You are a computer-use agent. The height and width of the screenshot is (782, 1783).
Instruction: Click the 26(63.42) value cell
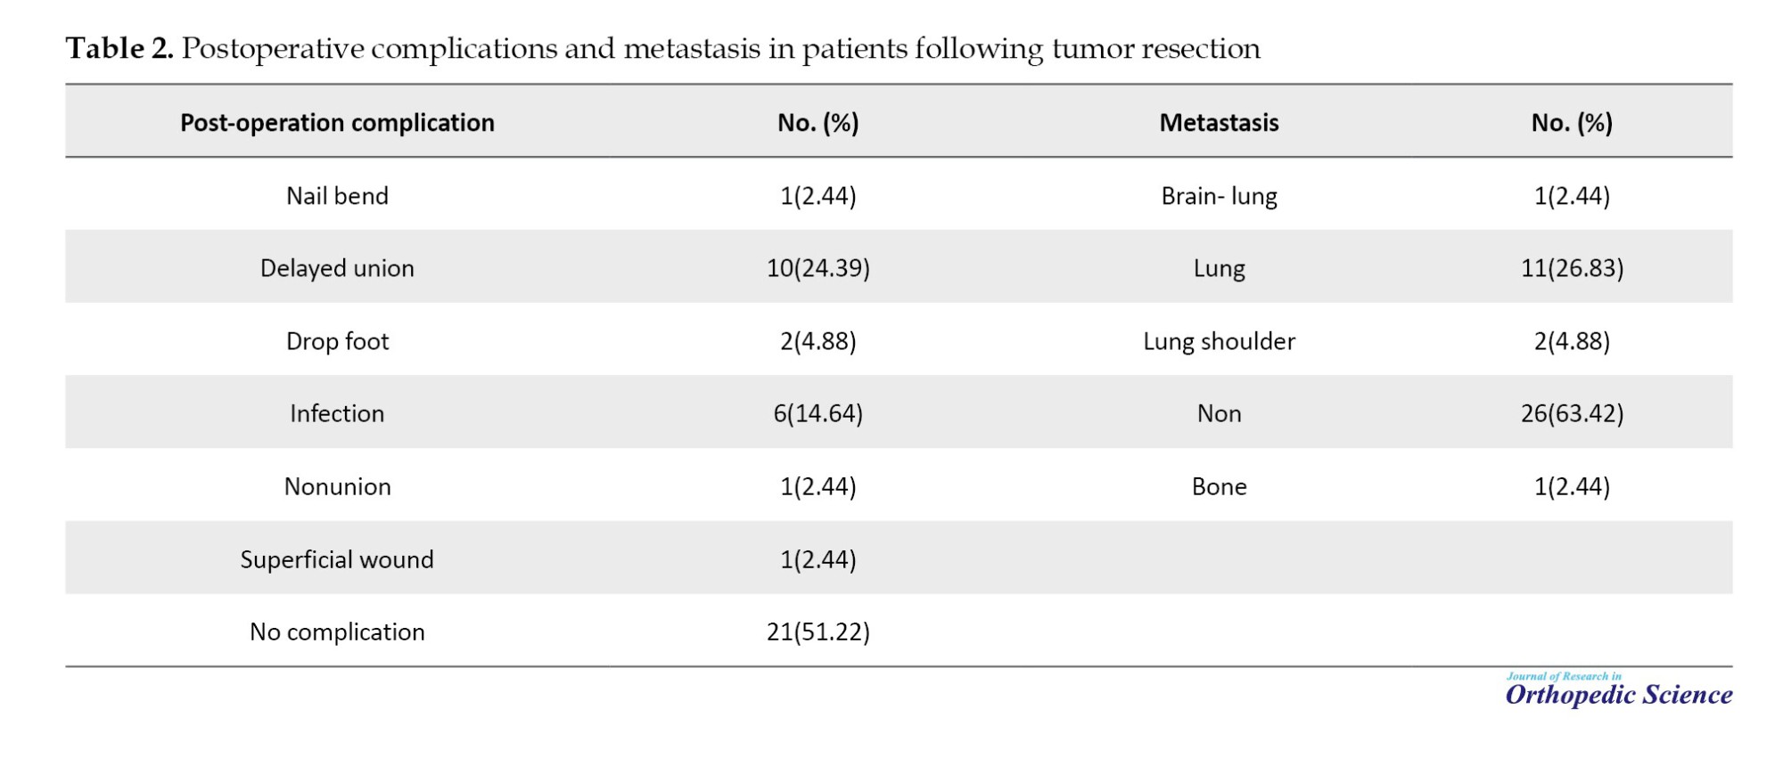coord(1572,413)
